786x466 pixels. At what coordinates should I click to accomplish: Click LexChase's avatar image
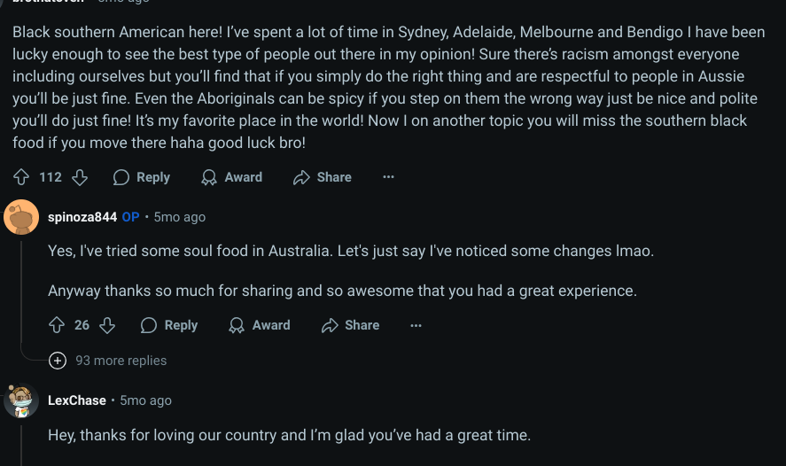click(21, 400)
